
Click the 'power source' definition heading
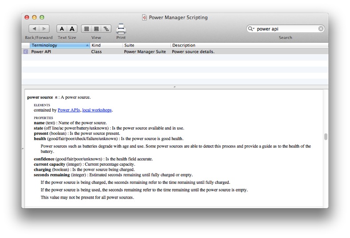(x=40, y=98)
